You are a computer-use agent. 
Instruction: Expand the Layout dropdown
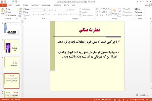[x=27, y=9]
